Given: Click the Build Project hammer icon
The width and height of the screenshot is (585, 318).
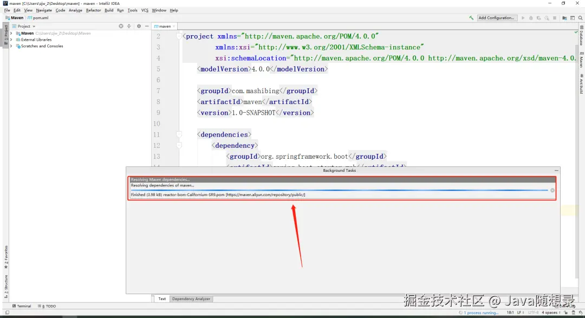Looking at the screenshot, I should pyautogui.click(x=471, y=18).
